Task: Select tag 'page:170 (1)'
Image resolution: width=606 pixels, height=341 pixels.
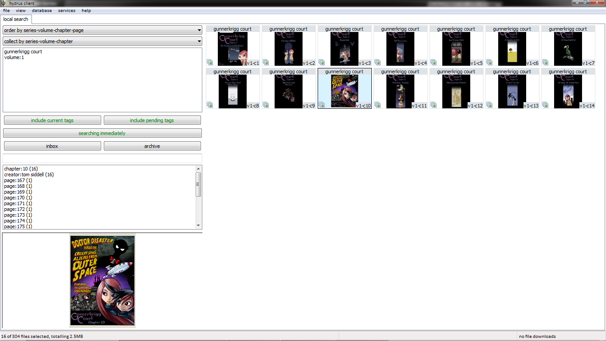Action: (18, 198)
